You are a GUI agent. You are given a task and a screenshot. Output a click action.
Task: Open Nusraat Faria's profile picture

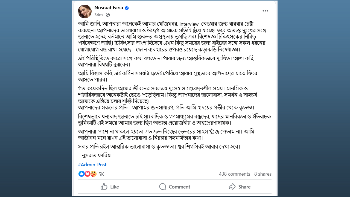click(x=85, y=11)
